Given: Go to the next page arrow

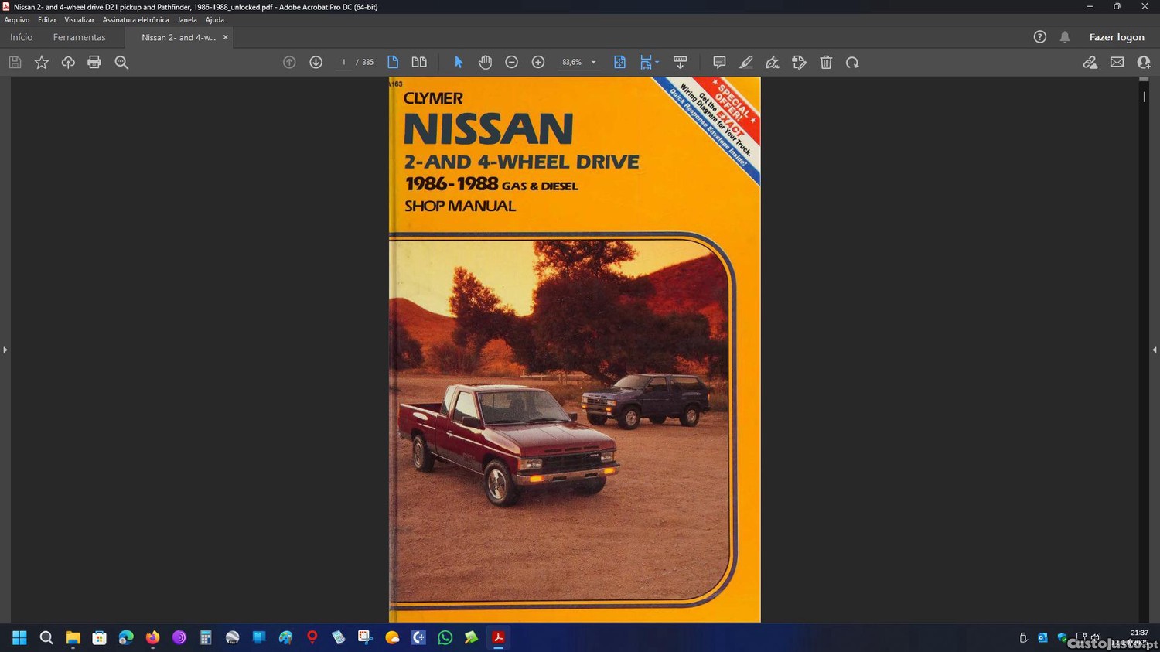Looking at the screenshot, I should pos(316,63).
